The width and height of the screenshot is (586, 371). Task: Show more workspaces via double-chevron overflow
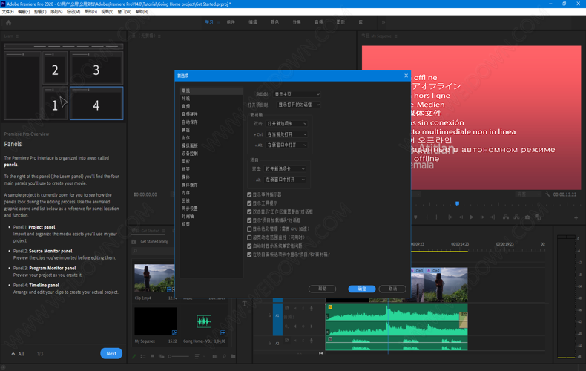[x=383, y=22]
